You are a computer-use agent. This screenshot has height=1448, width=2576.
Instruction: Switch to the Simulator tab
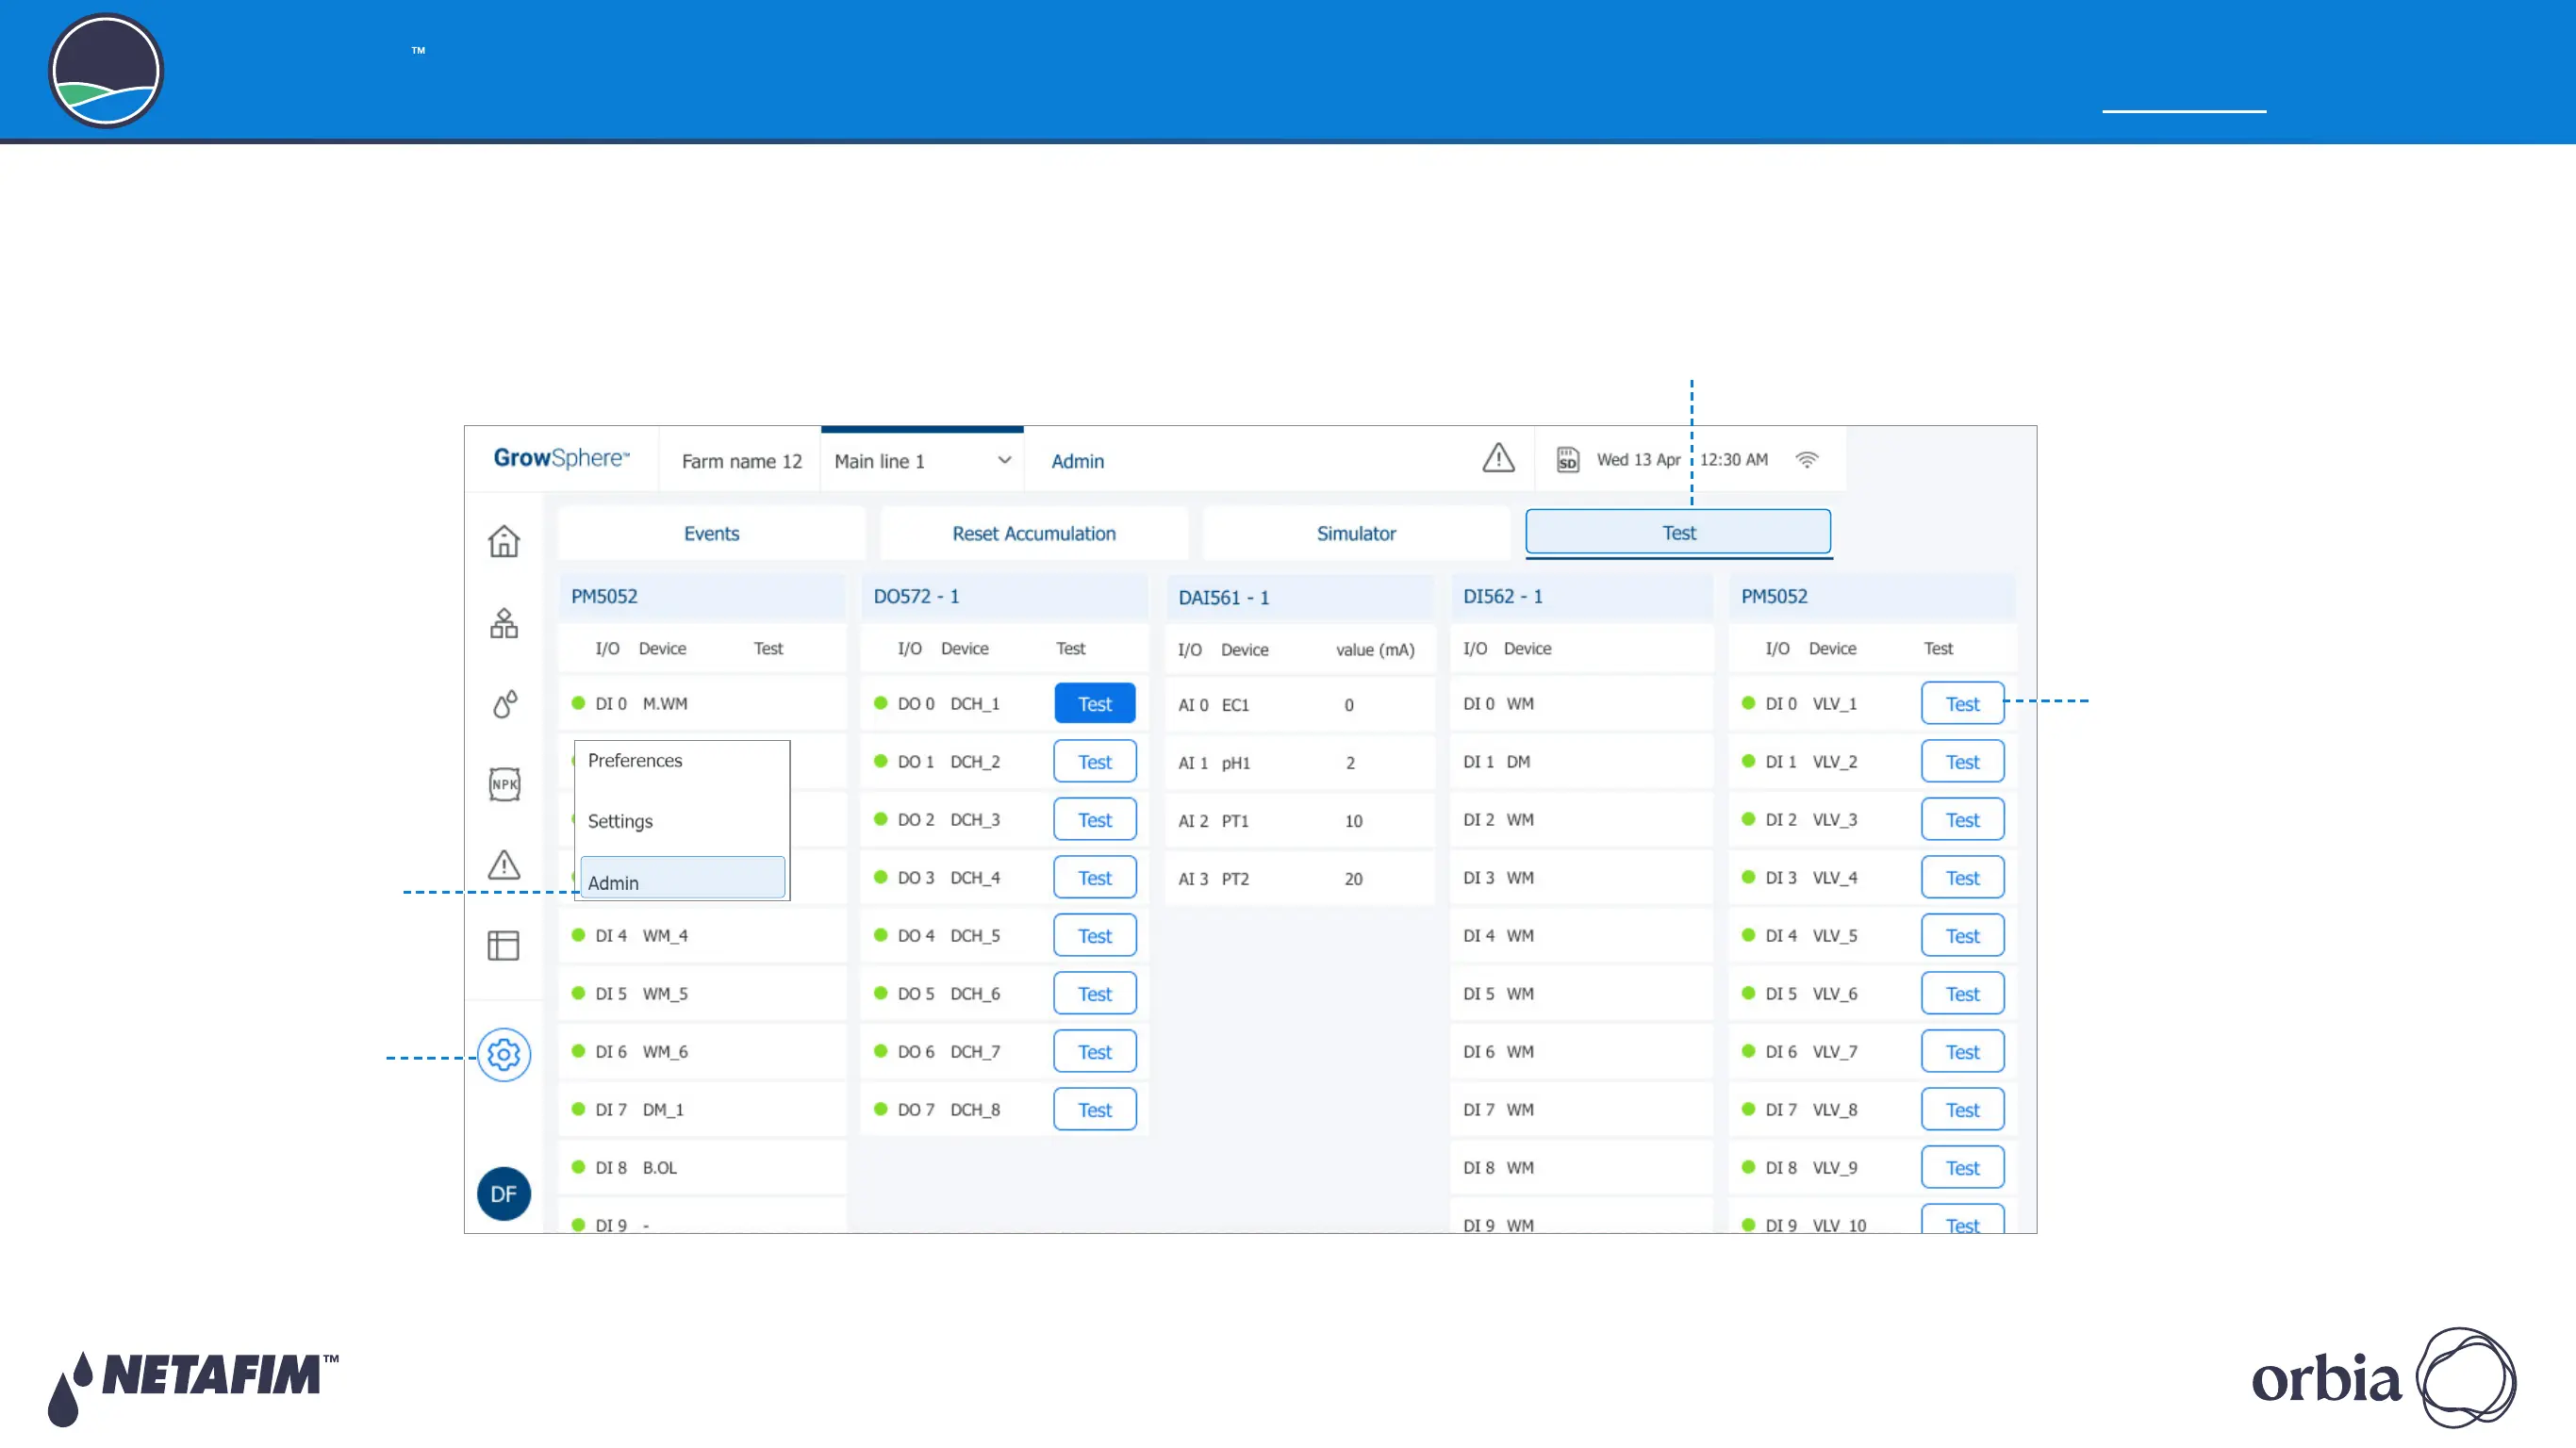pos(1356,533)
